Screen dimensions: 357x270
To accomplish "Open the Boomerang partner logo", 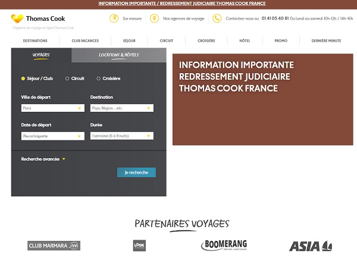I will click(x=224, y=245).
